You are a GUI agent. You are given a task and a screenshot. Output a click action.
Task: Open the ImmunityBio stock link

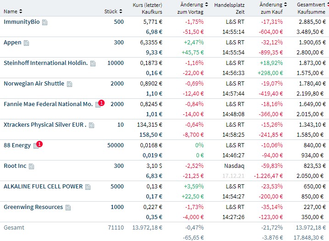pos(22,22)
